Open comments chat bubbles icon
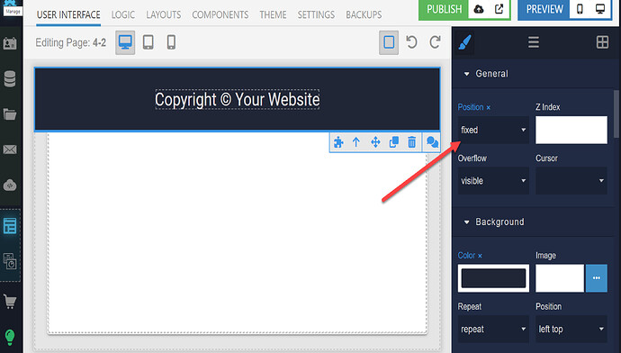 [432, 142]
